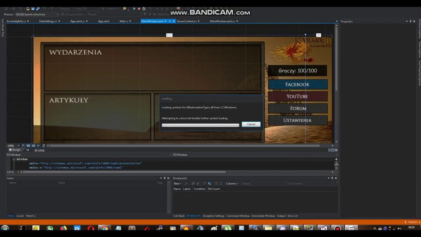Screen dimensions: 421x237
Task: Collapse the Window node in XAML editor
Action: [x=14, y=159]
